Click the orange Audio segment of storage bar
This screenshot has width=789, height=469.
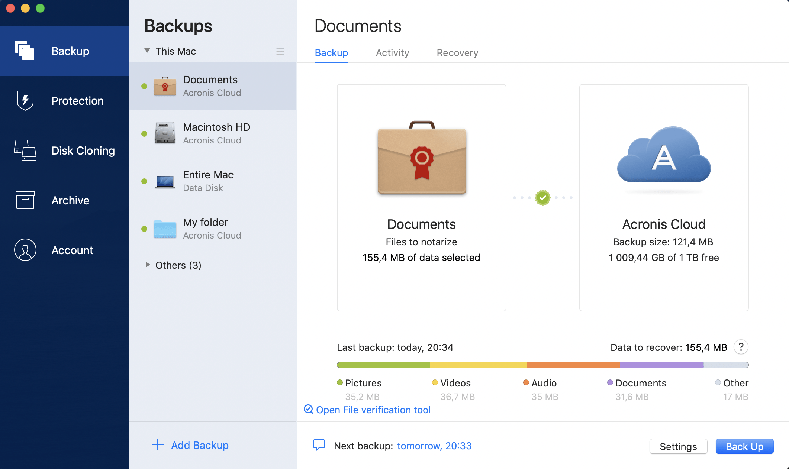click(x=573, y=365)
